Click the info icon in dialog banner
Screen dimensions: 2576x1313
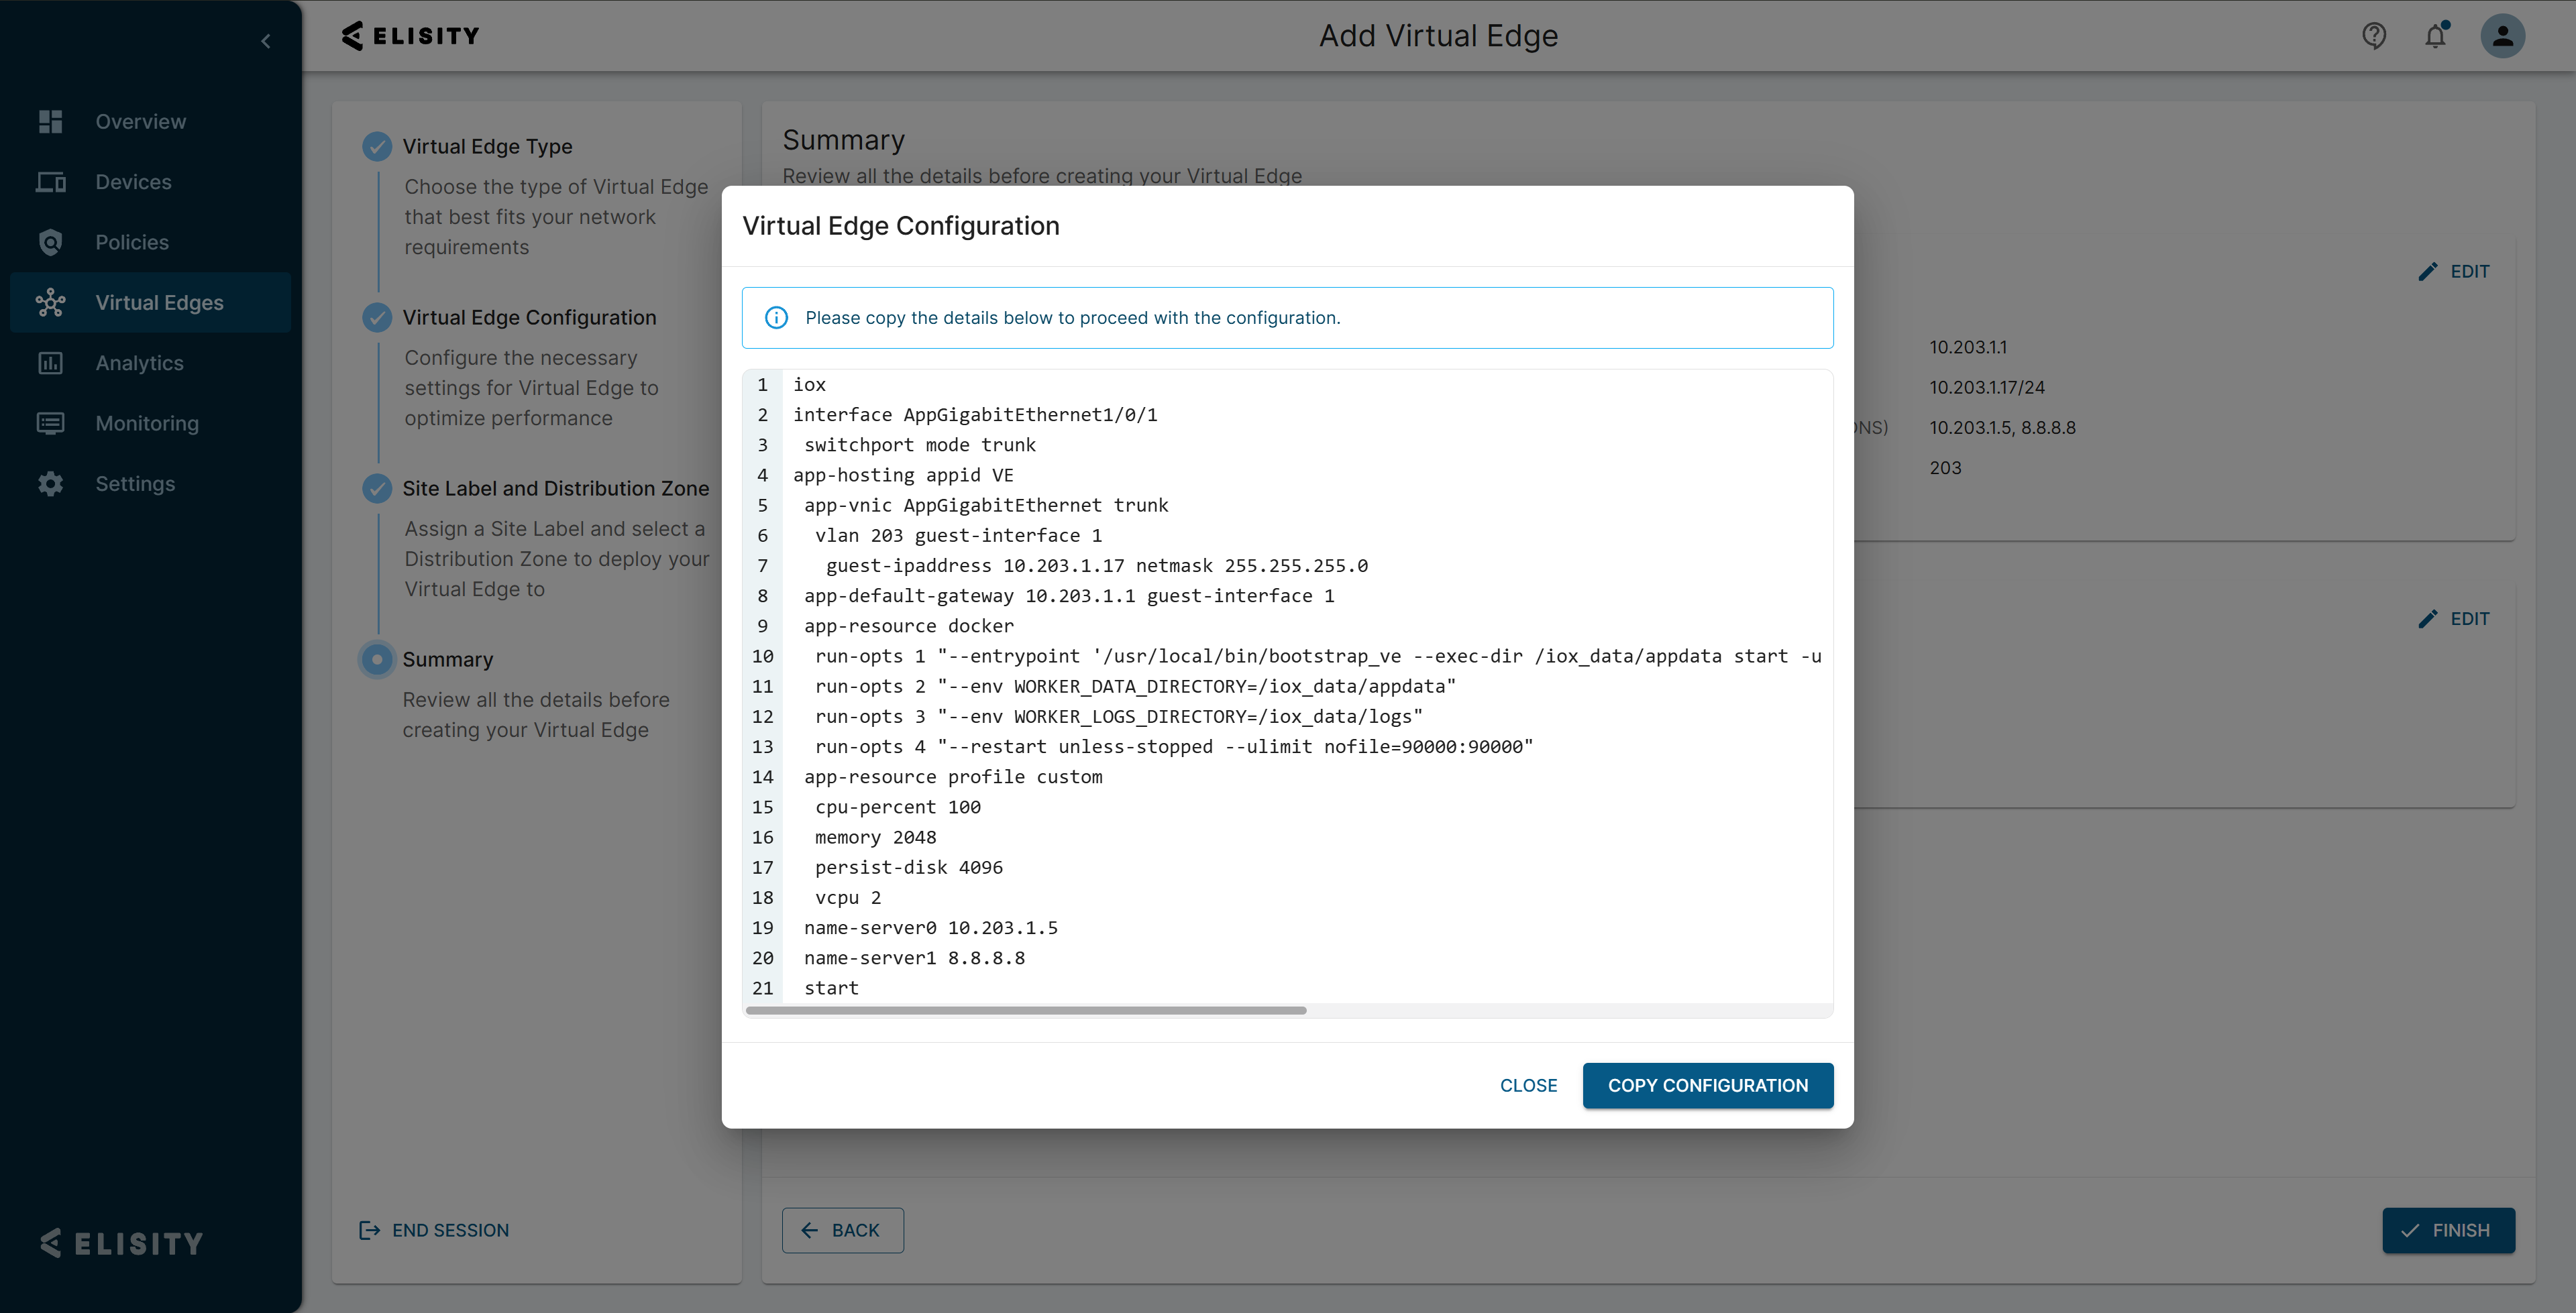click(x=776, y=318)
